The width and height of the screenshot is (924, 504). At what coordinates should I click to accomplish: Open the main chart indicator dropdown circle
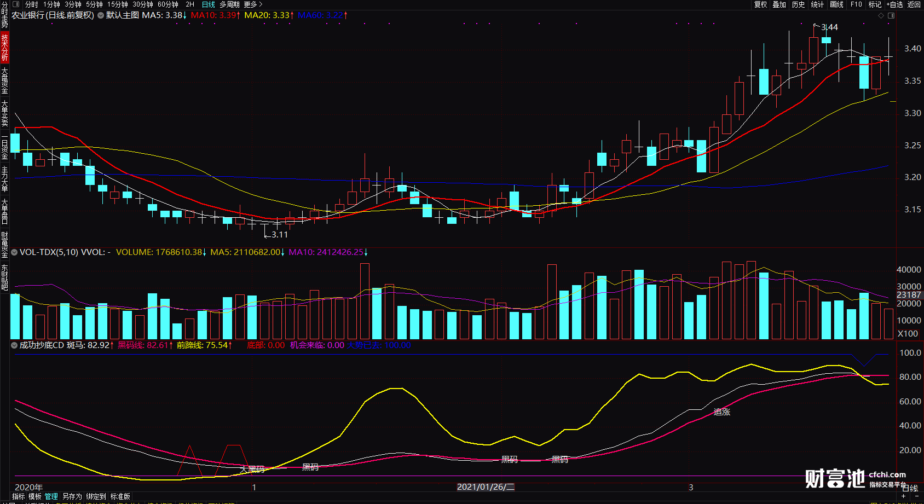coord(101,15)
